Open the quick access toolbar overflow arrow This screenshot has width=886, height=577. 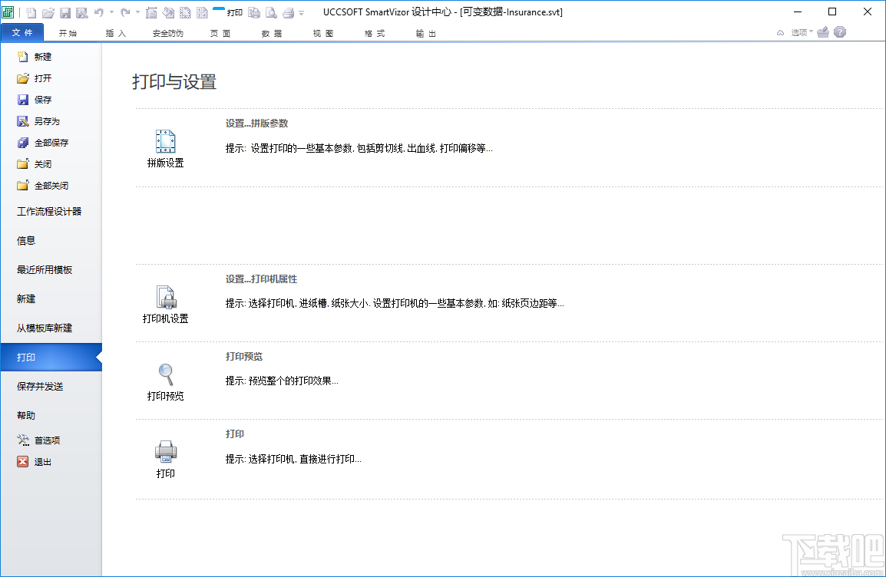coord(300,13)
